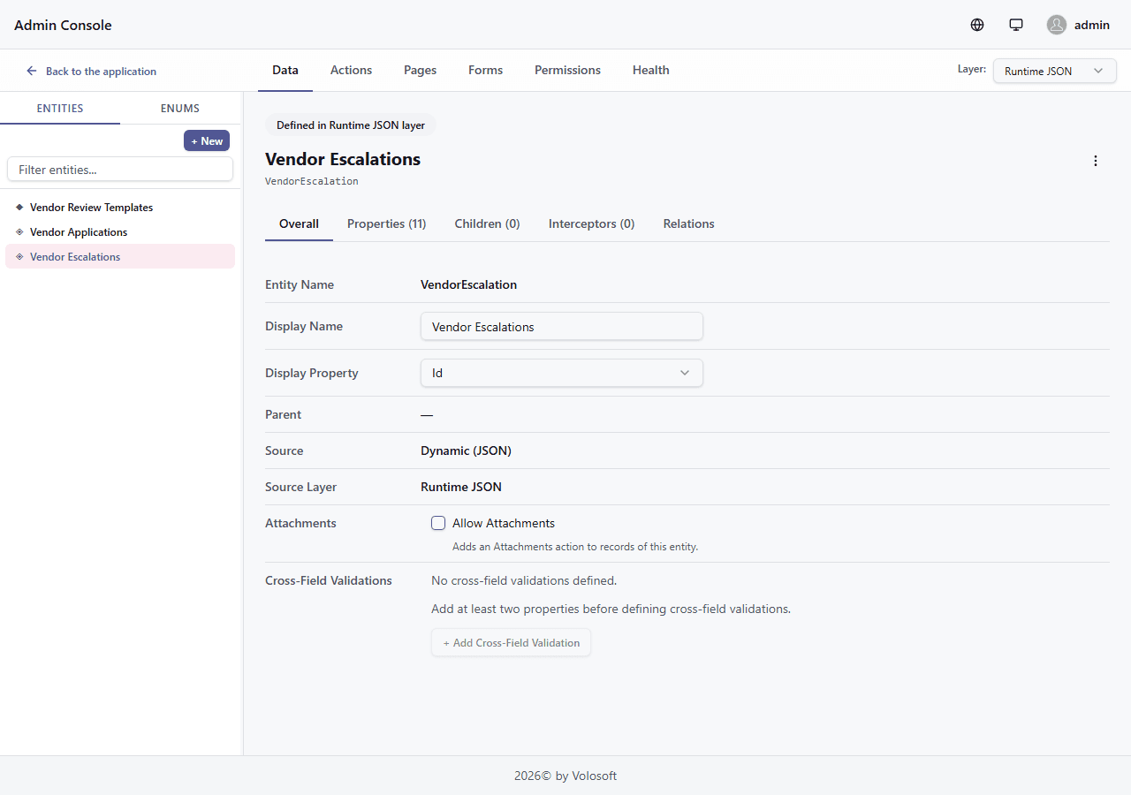Click the Display Name input field
This screenshot has height=795, width=1131.
(x=562, y=326)
